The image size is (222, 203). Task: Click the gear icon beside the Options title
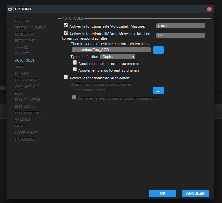click(x=11, y=9)
